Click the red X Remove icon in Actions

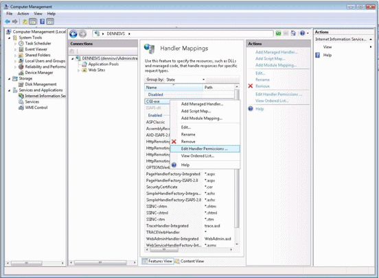pos(251,86)
